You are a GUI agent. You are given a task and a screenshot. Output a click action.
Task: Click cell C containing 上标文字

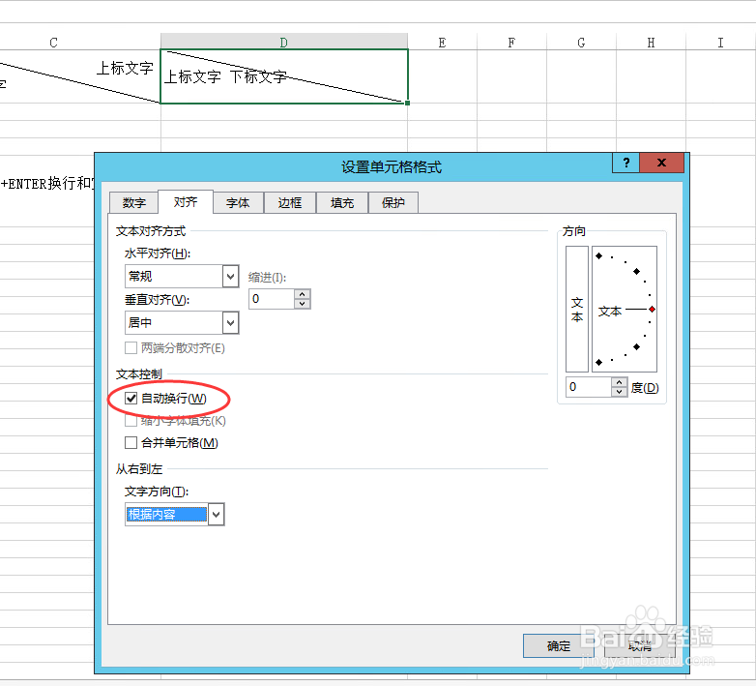[x=80, y=76]
